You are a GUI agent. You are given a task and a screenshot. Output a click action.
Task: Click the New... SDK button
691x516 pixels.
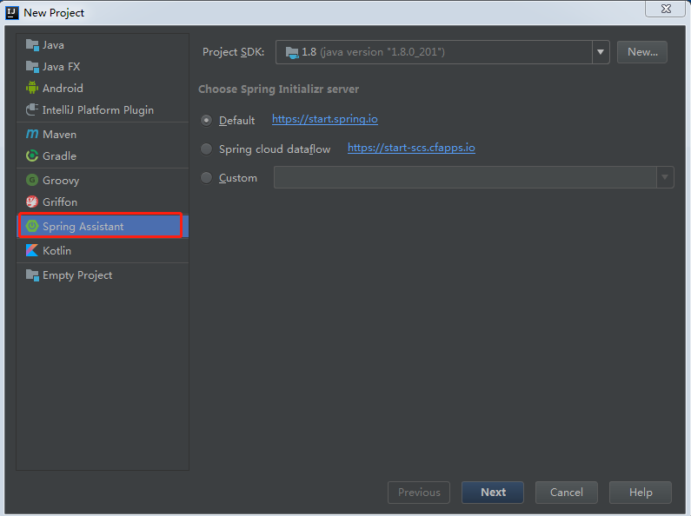click(642, 52)
